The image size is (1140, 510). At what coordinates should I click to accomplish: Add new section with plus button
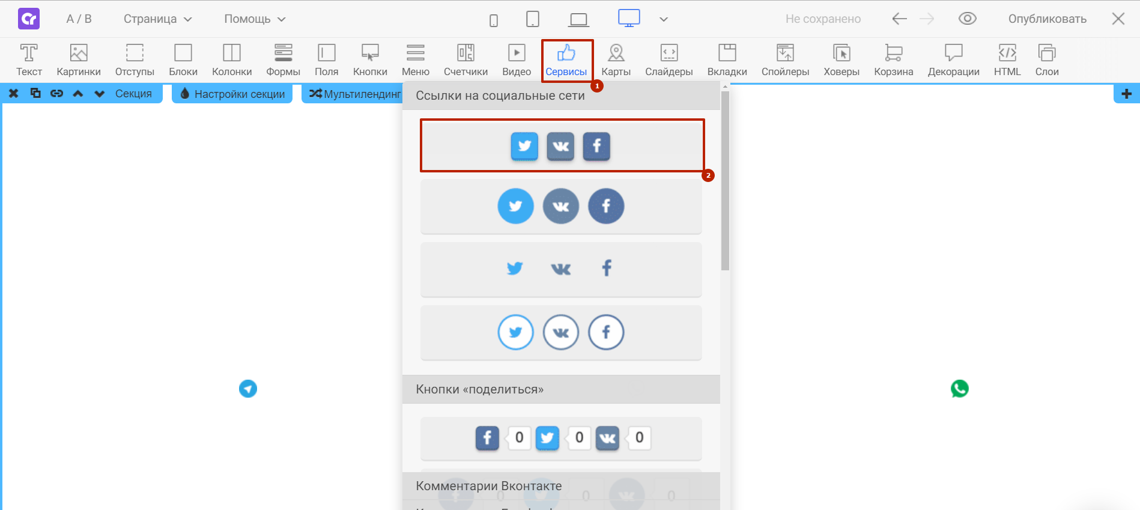pos(1127,94)
